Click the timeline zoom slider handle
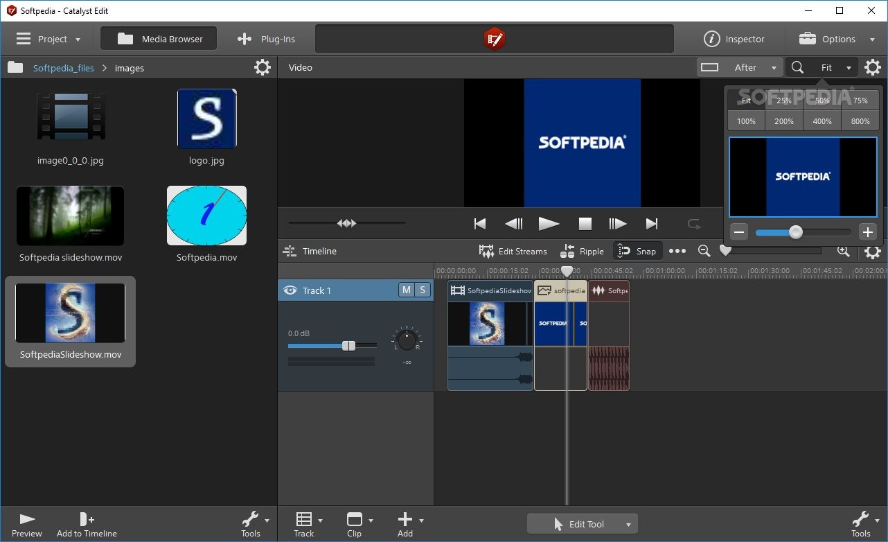 [725, 250]
